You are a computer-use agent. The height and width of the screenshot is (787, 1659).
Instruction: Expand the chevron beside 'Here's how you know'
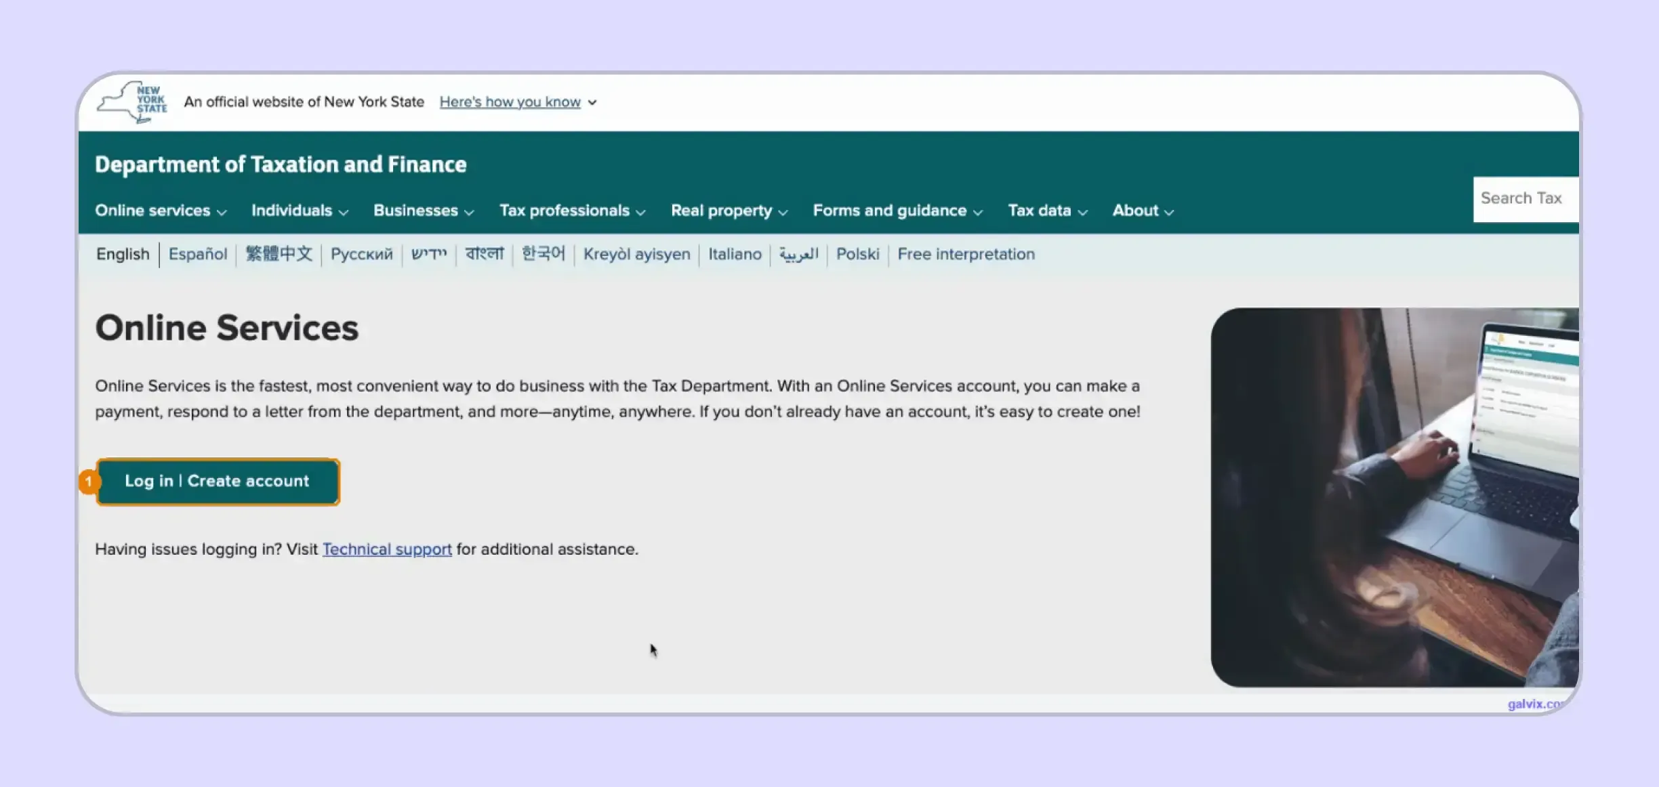(592, 102)
